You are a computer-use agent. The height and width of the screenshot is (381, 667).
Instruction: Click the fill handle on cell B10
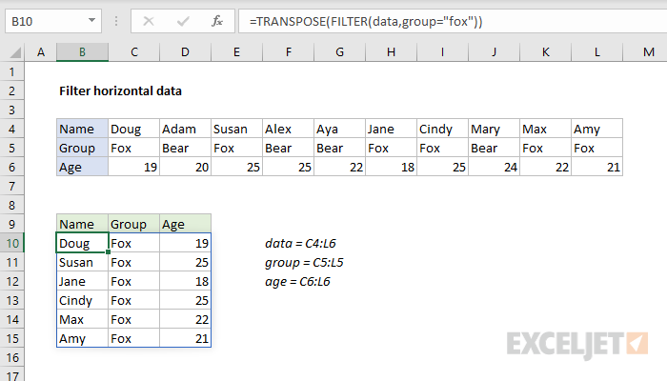pos(108,252)
